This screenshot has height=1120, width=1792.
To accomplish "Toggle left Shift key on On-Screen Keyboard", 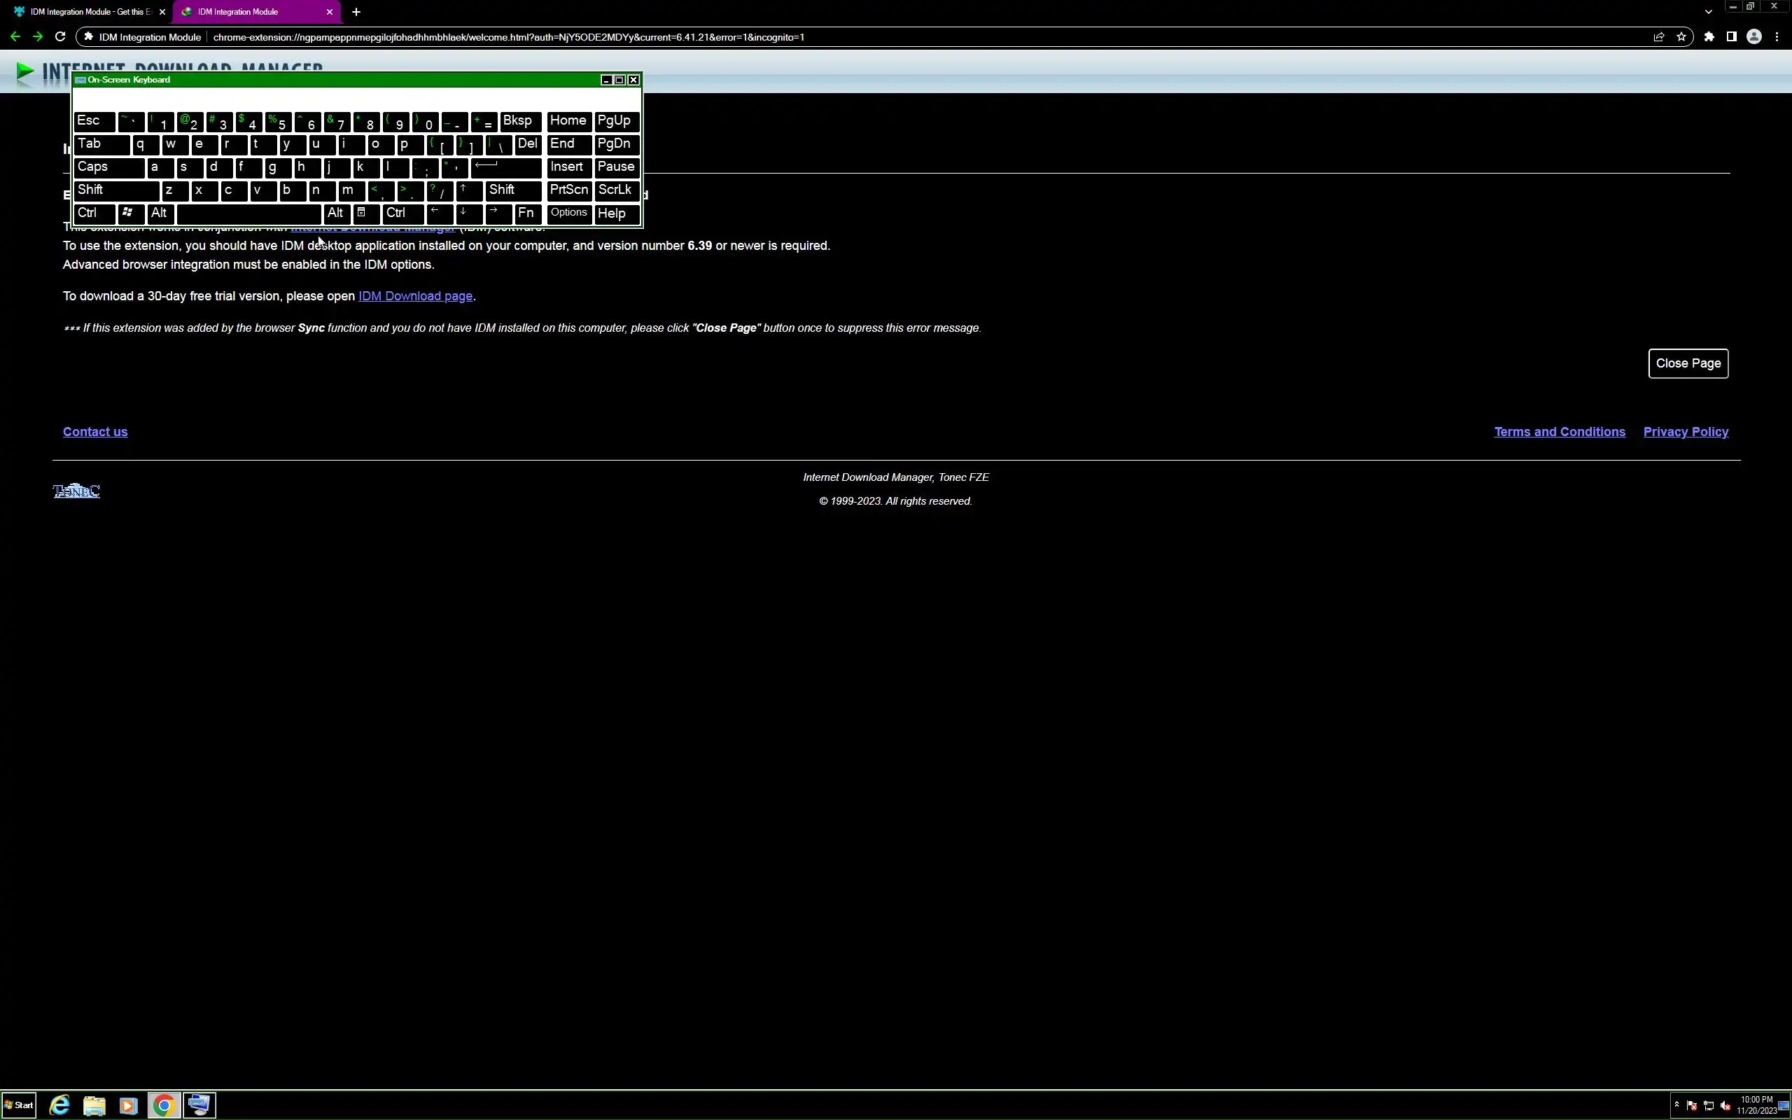I will [x=115, y=190].
